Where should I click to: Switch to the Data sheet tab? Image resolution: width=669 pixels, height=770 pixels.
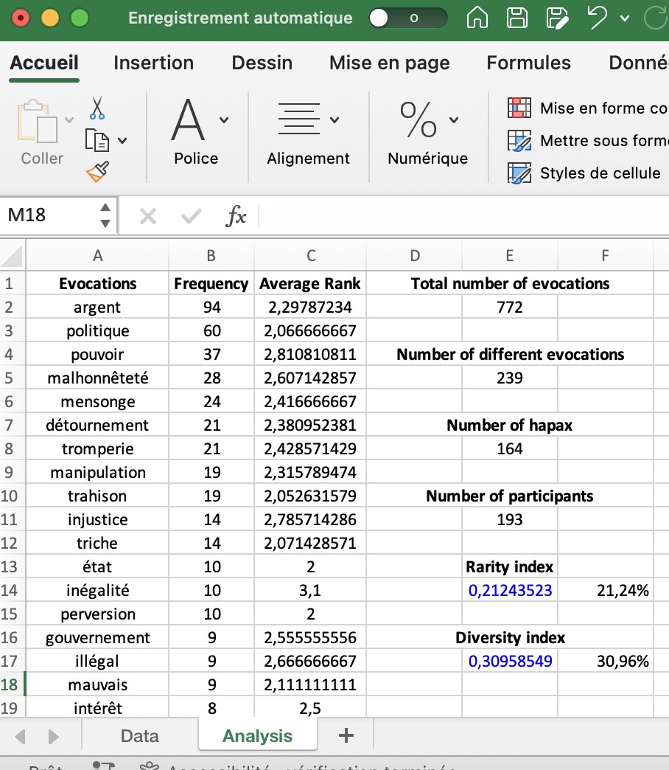click(140, 735)
